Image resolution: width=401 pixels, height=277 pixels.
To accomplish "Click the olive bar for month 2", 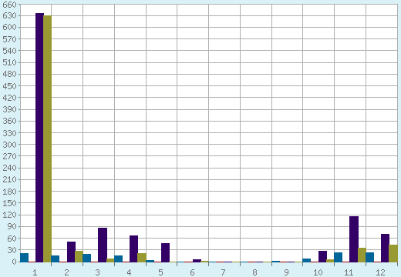I will click(x=79, y=256).
